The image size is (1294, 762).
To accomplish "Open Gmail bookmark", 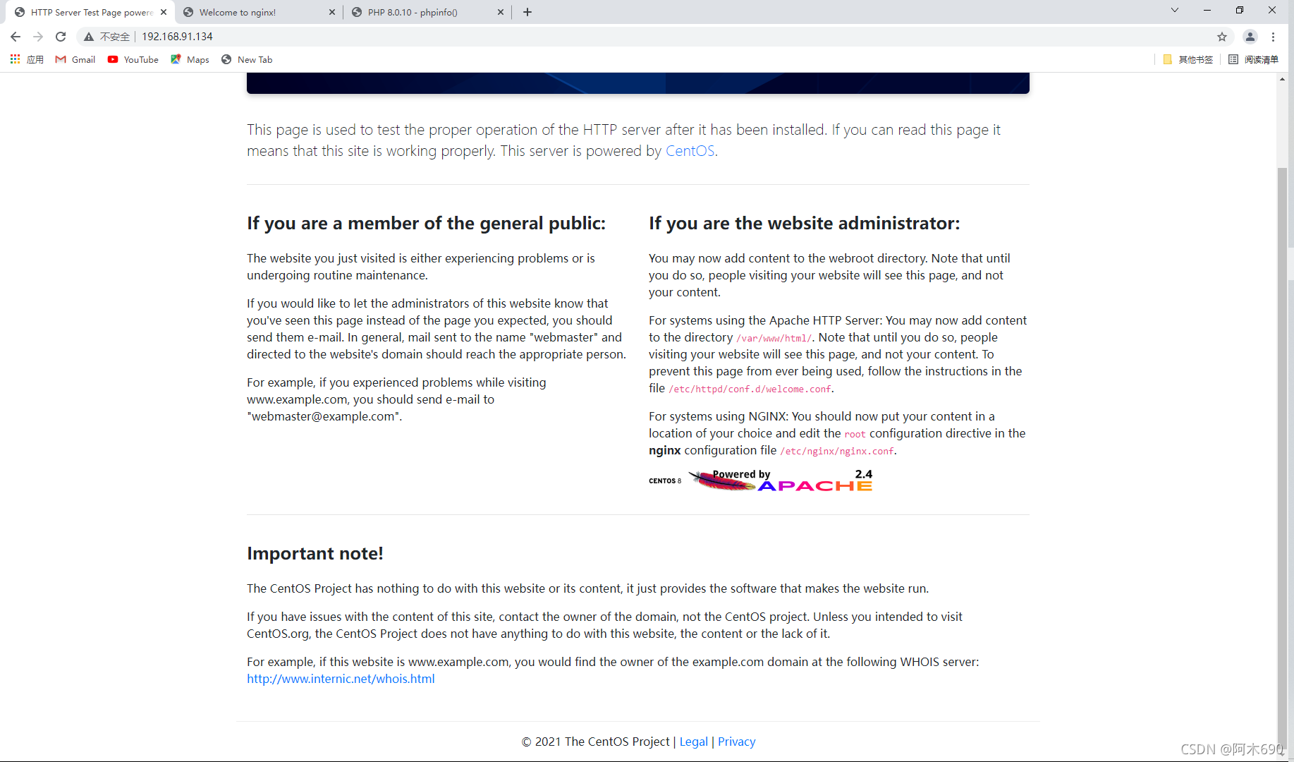I will point(75,59).
